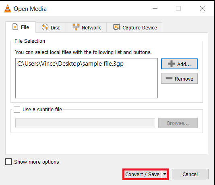
Task: Click the Add... button
Action: (x=179, y=64)
